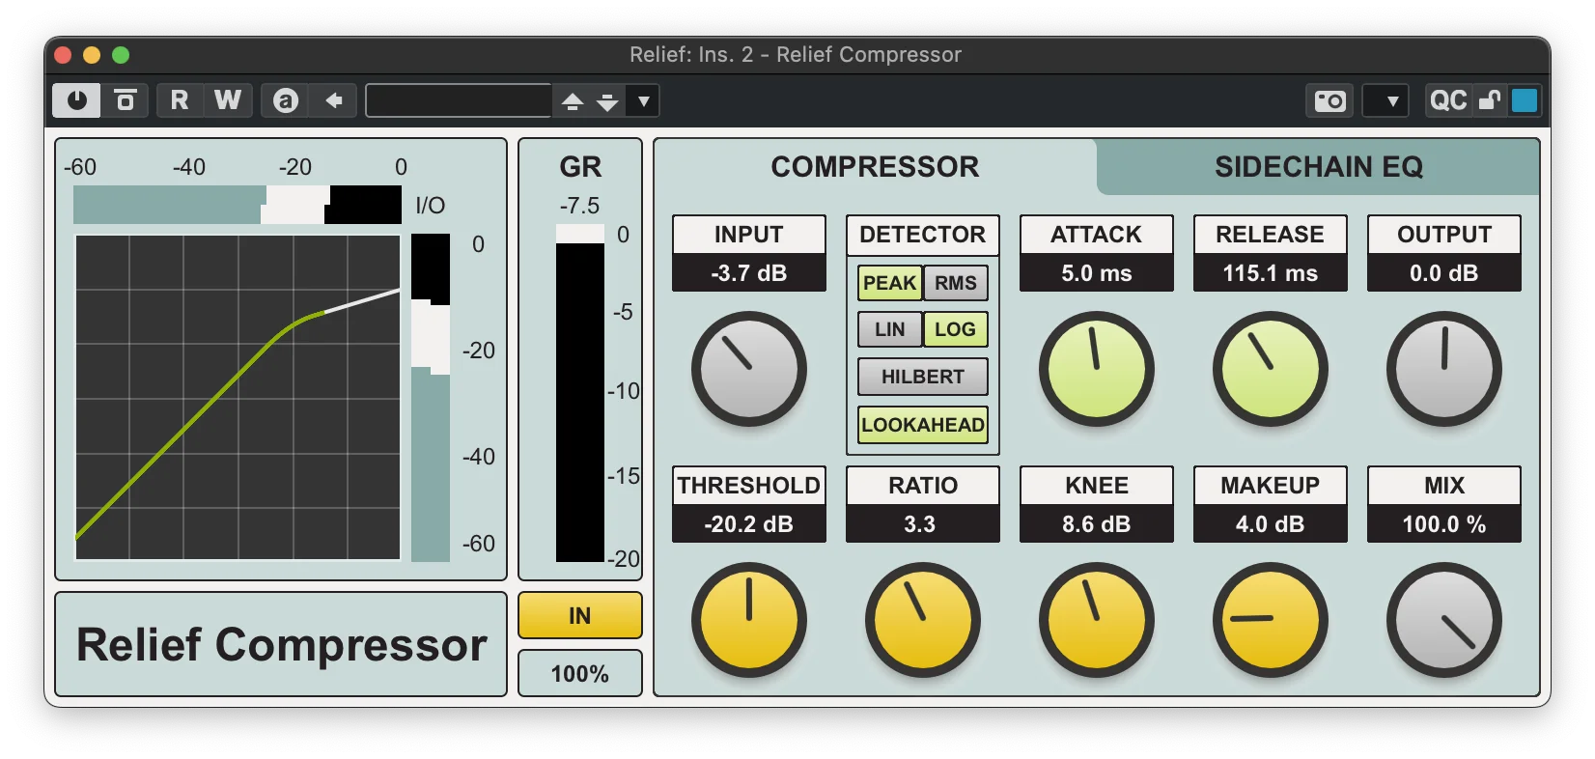Click the vertical output level meter
Viewport: 1595px width, 759px height.
click(x=431, y=397)
